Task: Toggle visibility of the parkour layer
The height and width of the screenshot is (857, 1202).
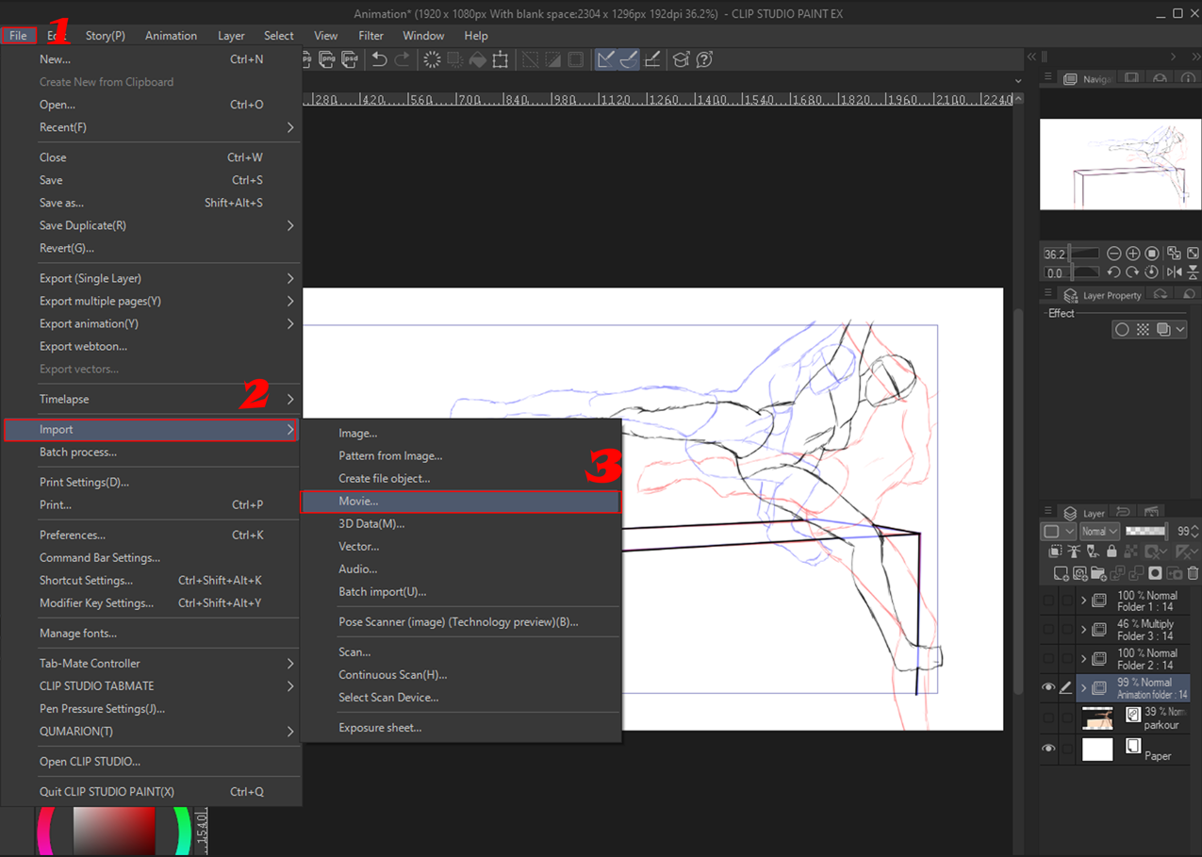Action: (x=1048, y=718)
